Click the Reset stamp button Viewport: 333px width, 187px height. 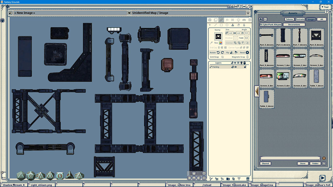pos(247,52)
